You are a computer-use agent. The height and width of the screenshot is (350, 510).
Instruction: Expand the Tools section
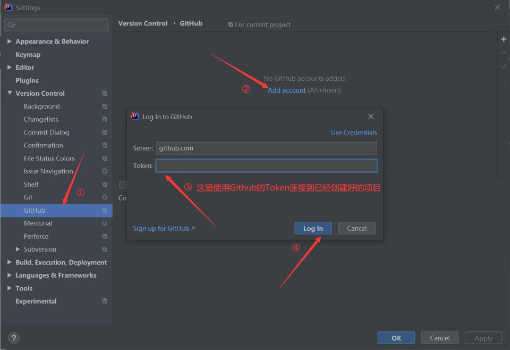coord(10,288)
